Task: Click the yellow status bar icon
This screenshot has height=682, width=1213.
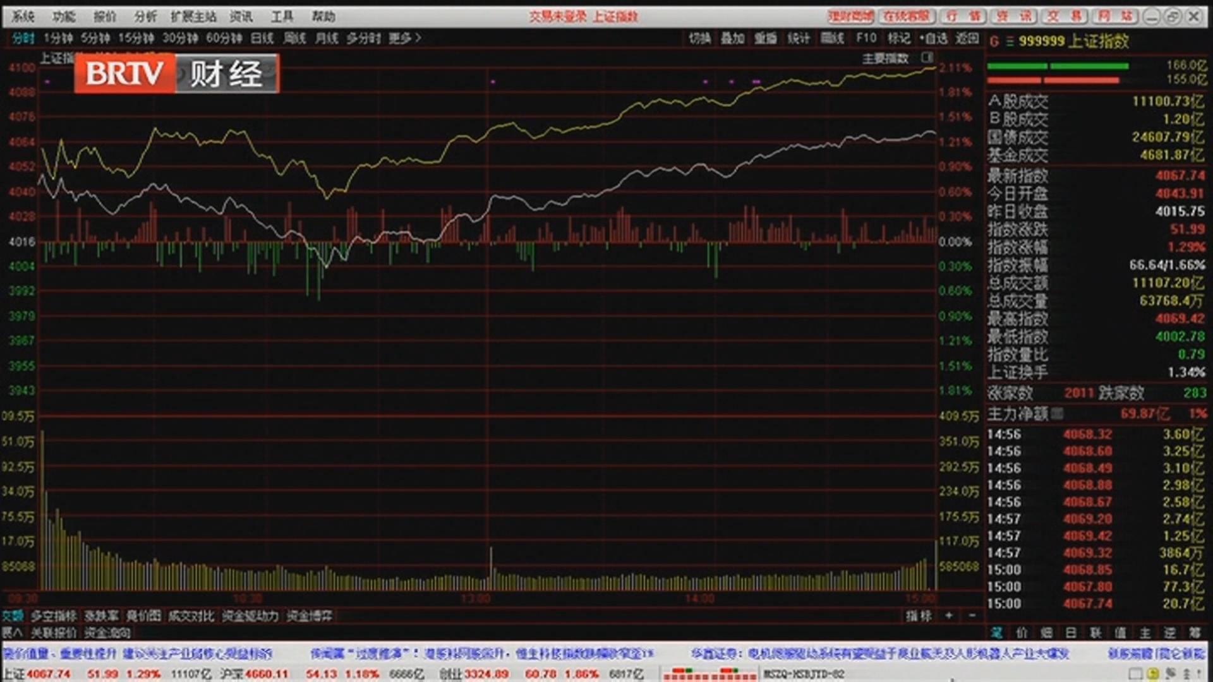Action: (1153, 674)
